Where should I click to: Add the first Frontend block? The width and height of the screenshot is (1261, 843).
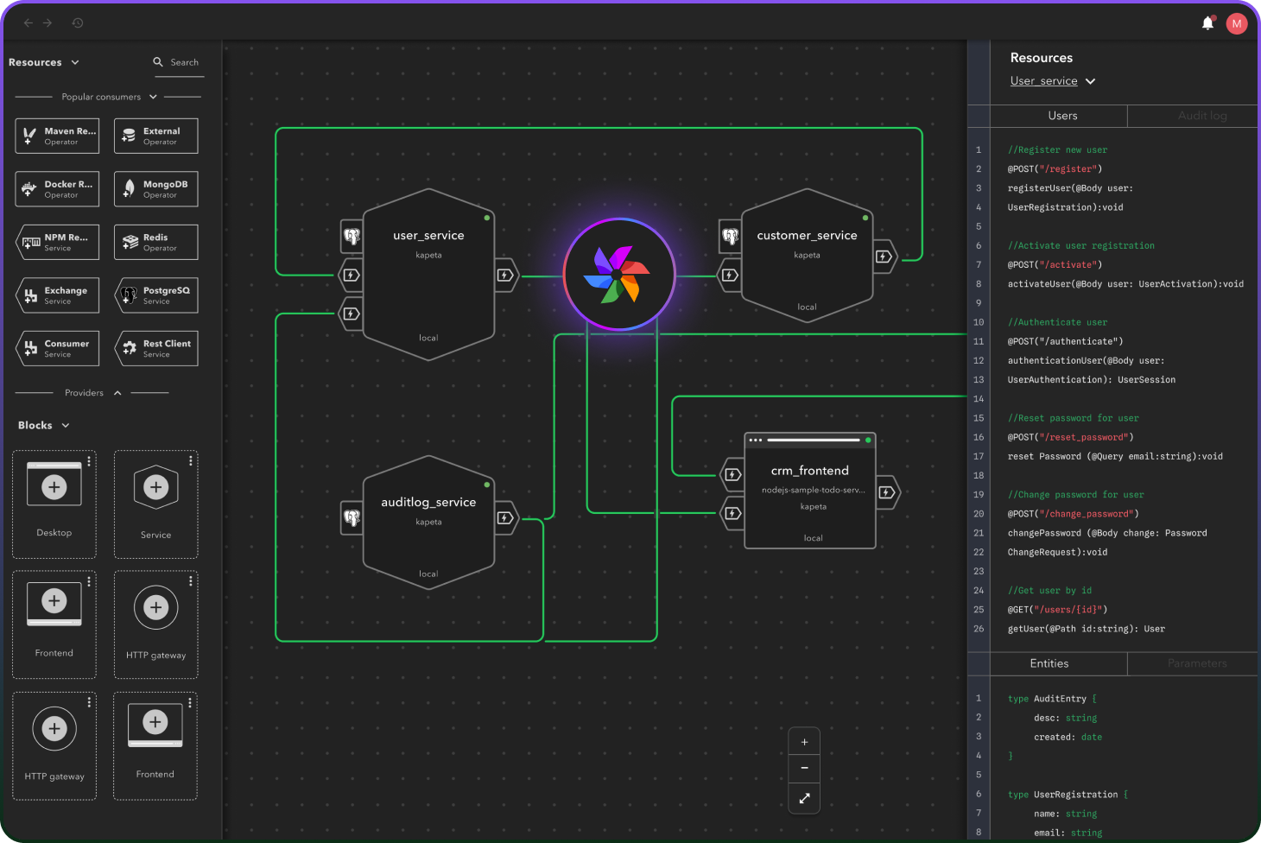(54, 624)
